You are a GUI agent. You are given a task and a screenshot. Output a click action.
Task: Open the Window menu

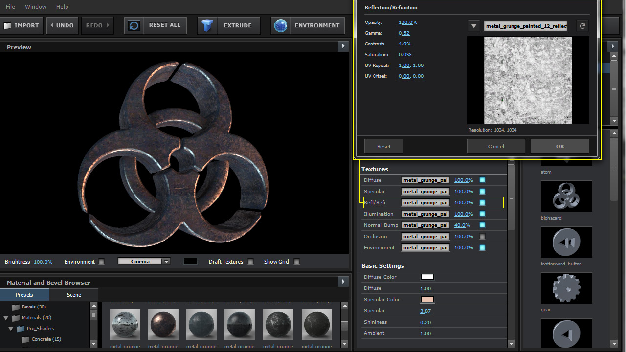35,7
